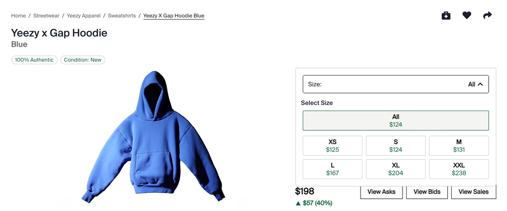This screenshot has width=507, height=211.
Task: Select the All sizes option
Action: (x=395, y=121)
